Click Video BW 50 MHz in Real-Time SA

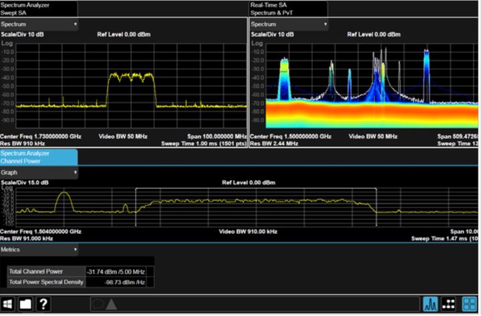(373, 137)
